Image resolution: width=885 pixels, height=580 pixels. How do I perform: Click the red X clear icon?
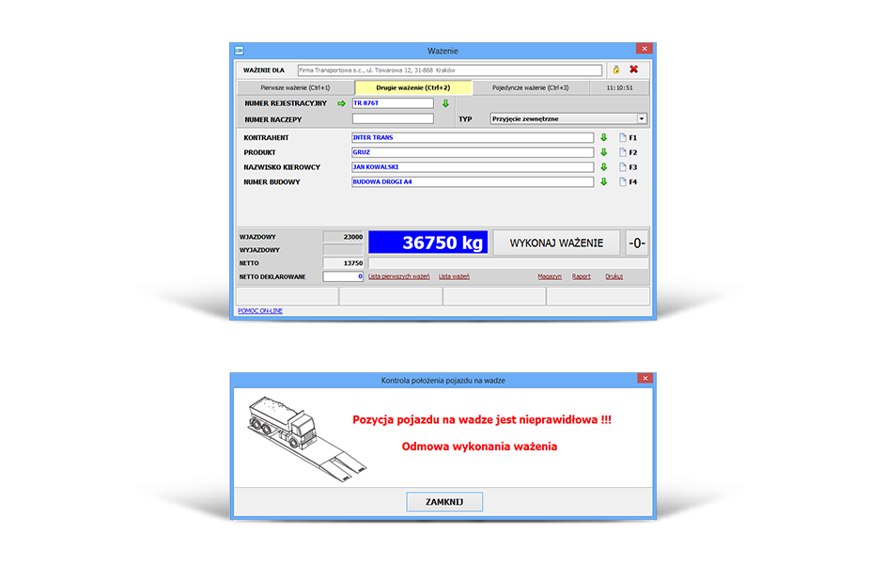pyautogui.click(x=633, y=70)
